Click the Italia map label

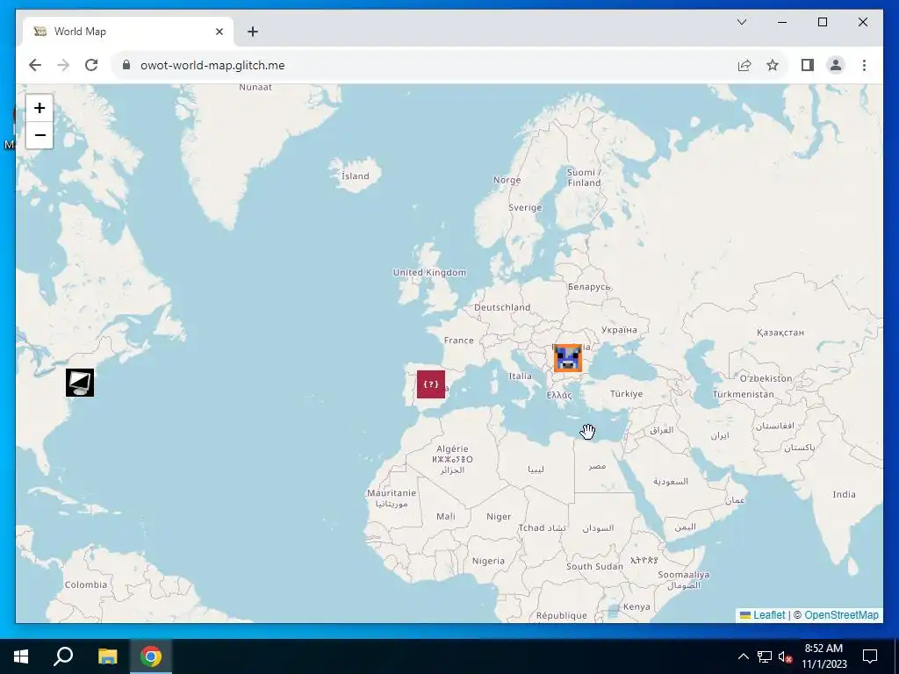pos(520,376)
